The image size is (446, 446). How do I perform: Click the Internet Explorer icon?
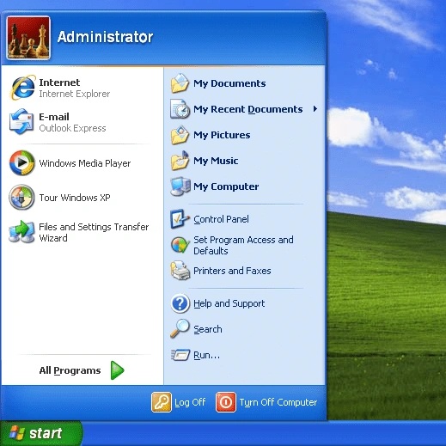point(22,88)
